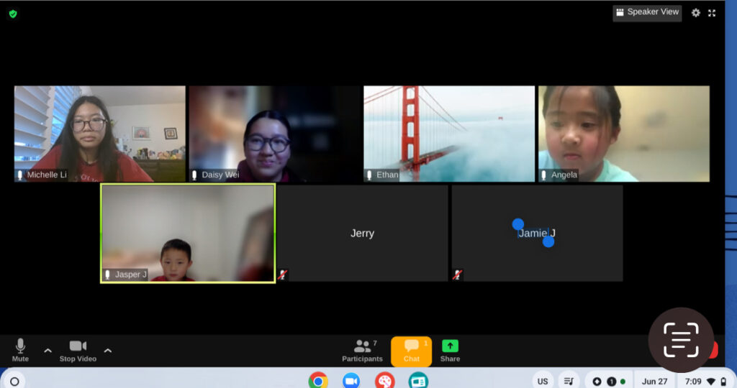Select Jerry's blank video tile
Screen dimensions: 737x388
(363, 234)
